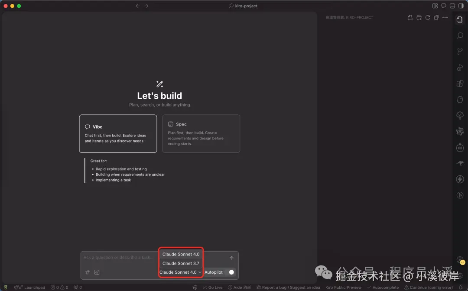The image size is (468, 291).
Task: Open the Explorer files icon in activity bar
Action: 460,19
